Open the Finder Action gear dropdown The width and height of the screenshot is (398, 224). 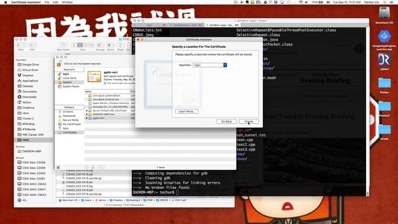(x=111, y=45)
